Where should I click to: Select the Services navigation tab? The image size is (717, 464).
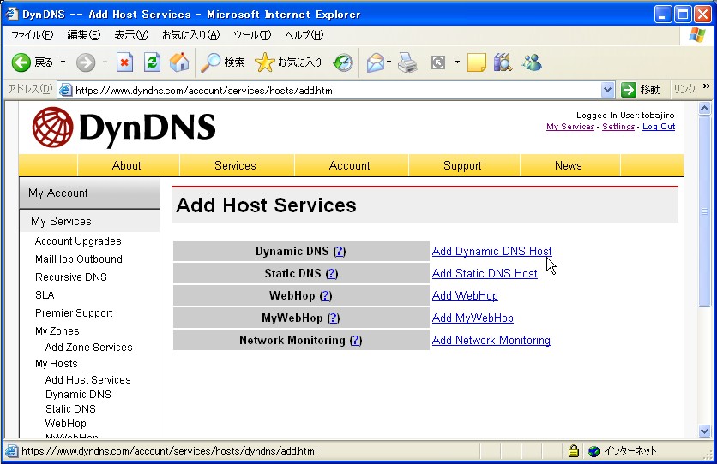[236, 165]
